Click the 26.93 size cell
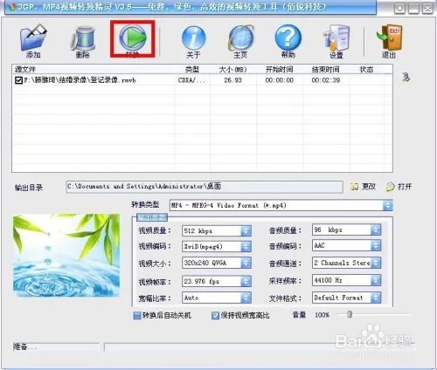Image resolution: width=437 pixels, height=370 pixels. tap(233, 80)
